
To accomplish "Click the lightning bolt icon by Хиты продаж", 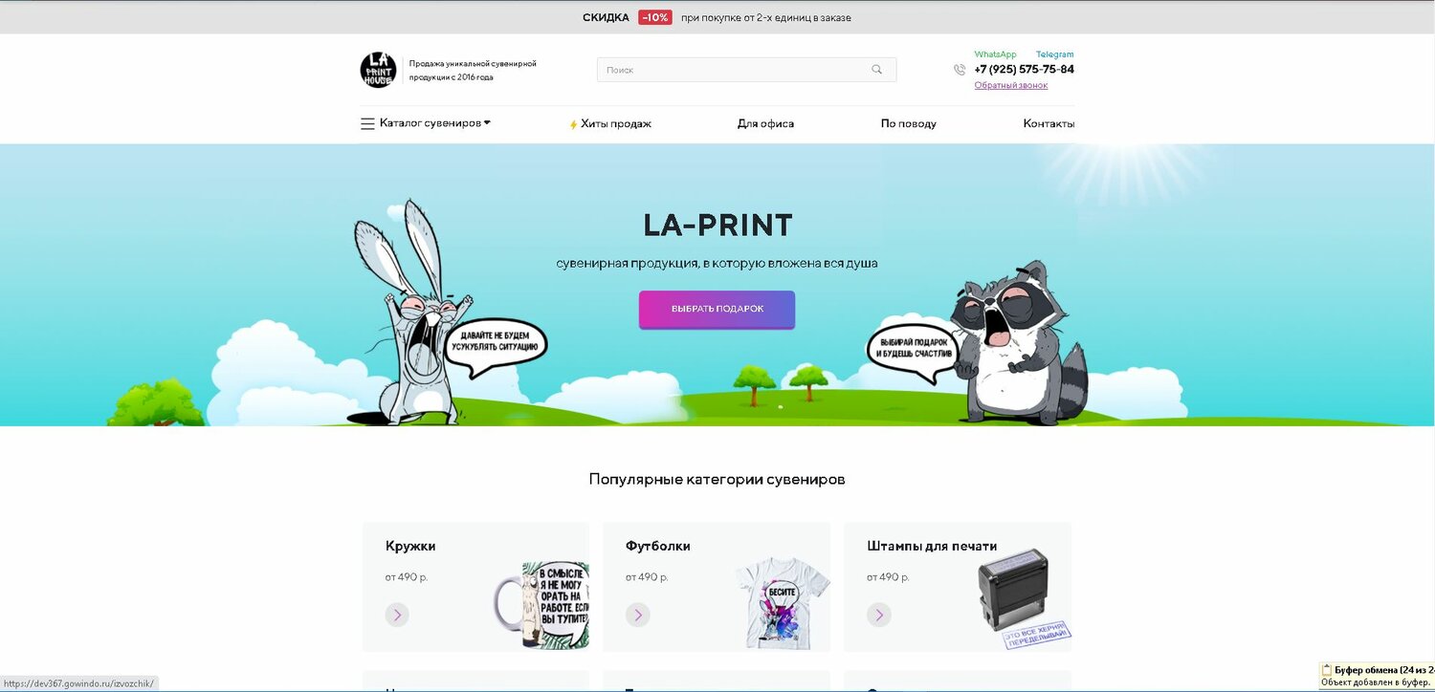I will [573, 124].
